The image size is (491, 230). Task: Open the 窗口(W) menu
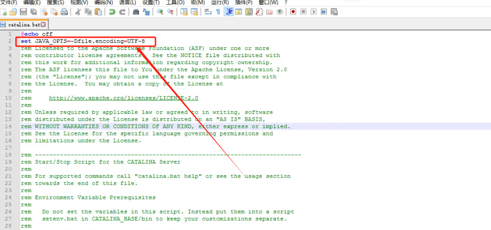click(x=269, y=2)
